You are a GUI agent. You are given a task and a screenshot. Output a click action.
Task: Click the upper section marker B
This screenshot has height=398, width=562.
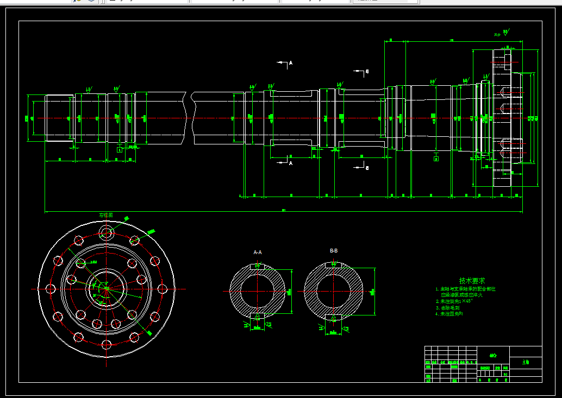pyautogui.click(x=367, y=72)
